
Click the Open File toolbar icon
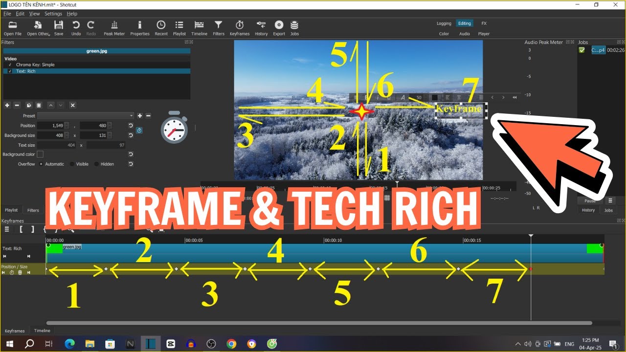click(x=12, y=25)
